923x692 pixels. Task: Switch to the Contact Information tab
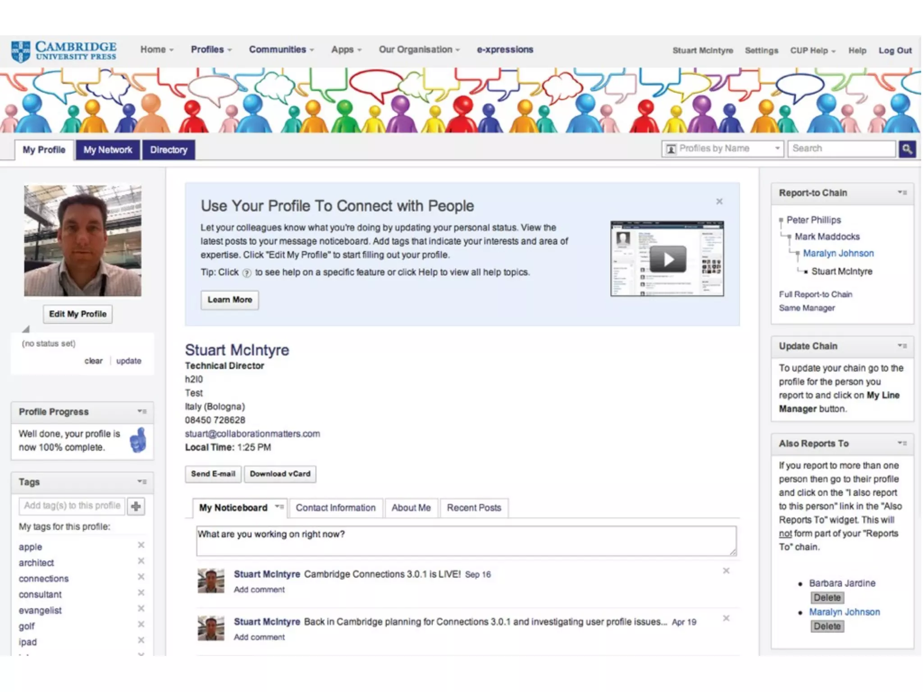click(335, 508)
